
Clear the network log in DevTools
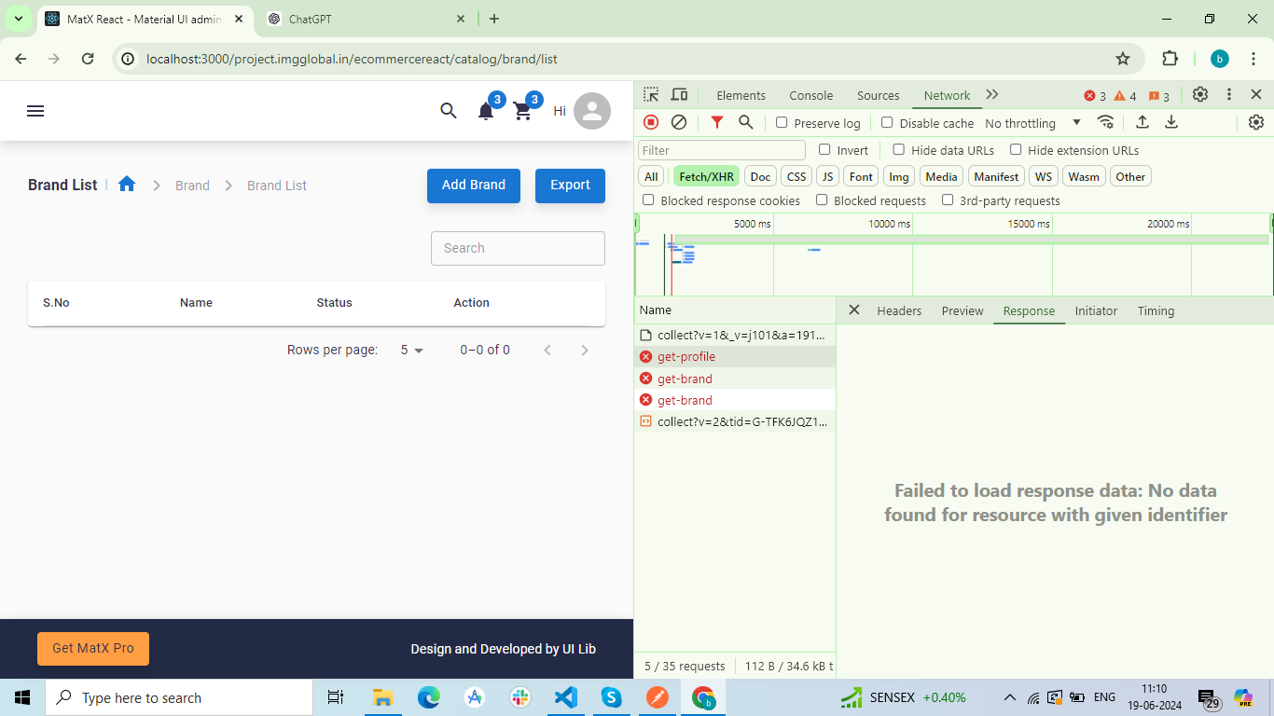tap(679, 122)
